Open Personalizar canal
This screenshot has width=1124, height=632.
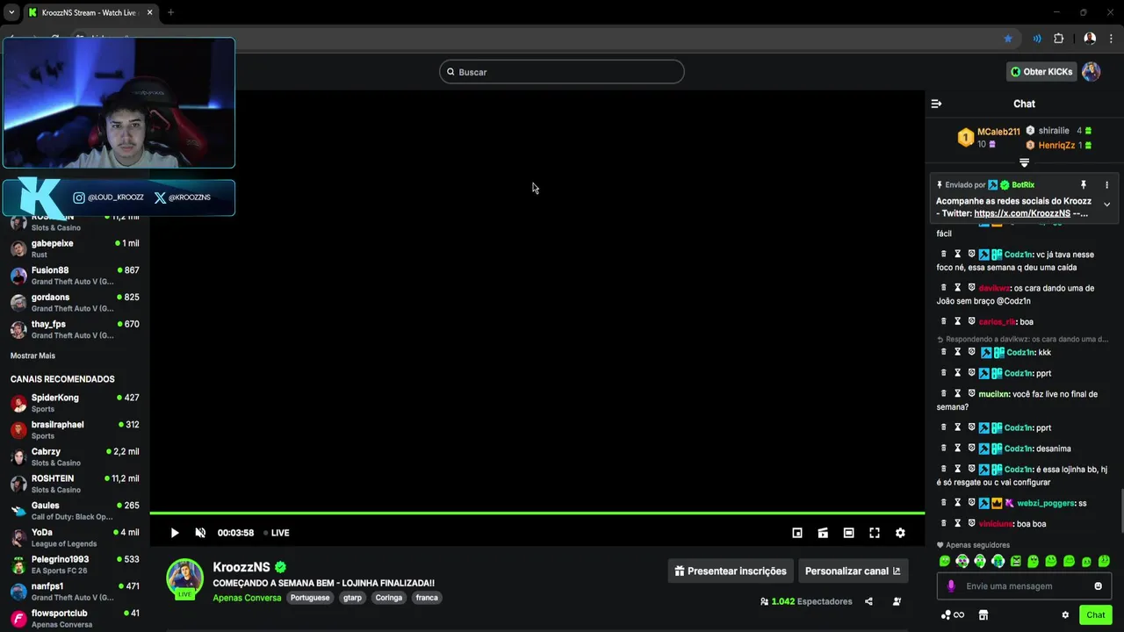tap(853, 571)
